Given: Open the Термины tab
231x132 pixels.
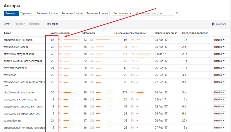Looking at the screenshot, I should click(26, 13).
